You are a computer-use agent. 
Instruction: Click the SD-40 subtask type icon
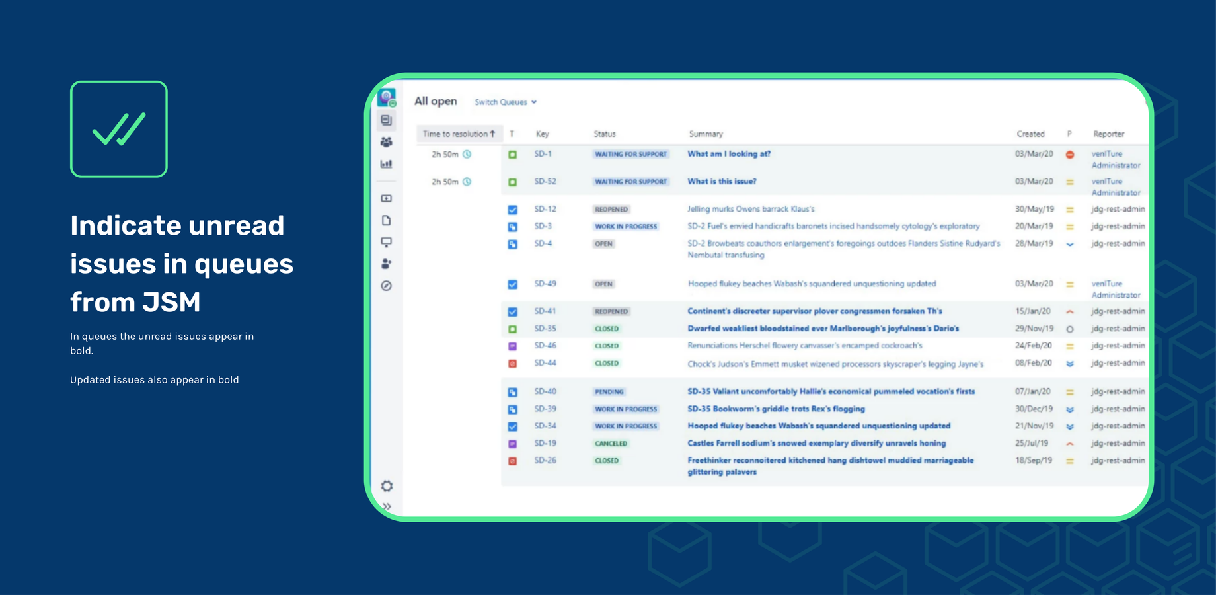[512, 392]
